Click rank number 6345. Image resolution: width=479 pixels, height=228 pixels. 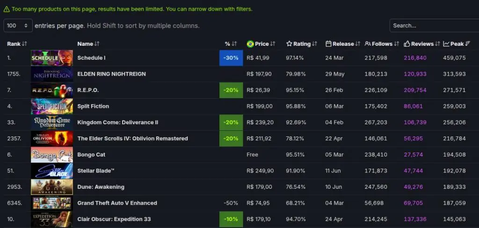[x=15, y=203]
